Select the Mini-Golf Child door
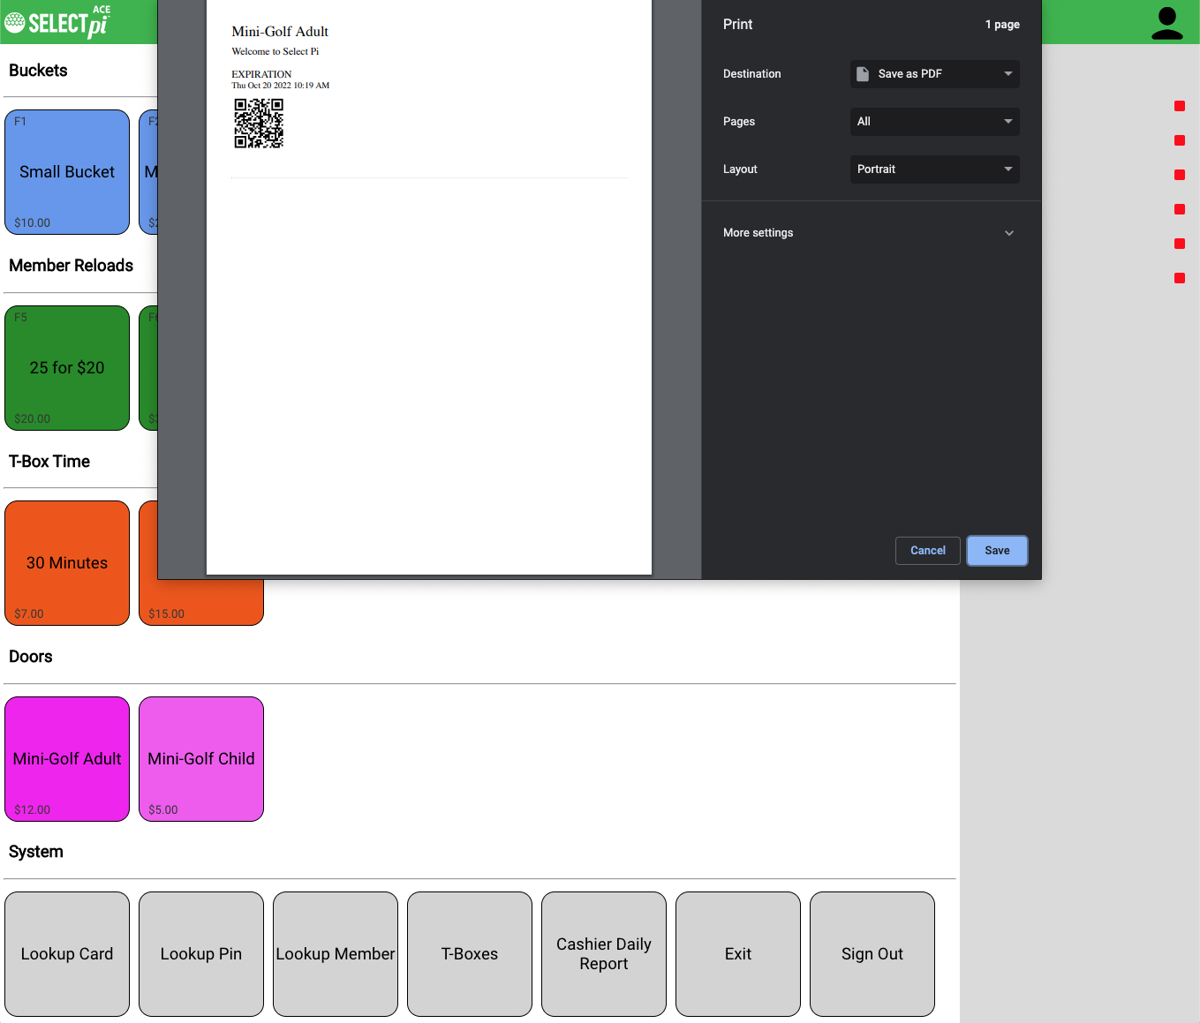The image size is (1200, 1023). click(x=201, y=759)
